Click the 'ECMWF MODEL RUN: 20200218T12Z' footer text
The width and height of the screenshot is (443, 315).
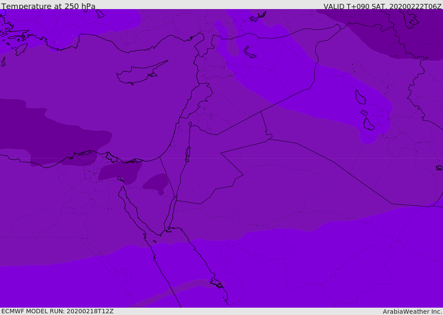(58, 311)
